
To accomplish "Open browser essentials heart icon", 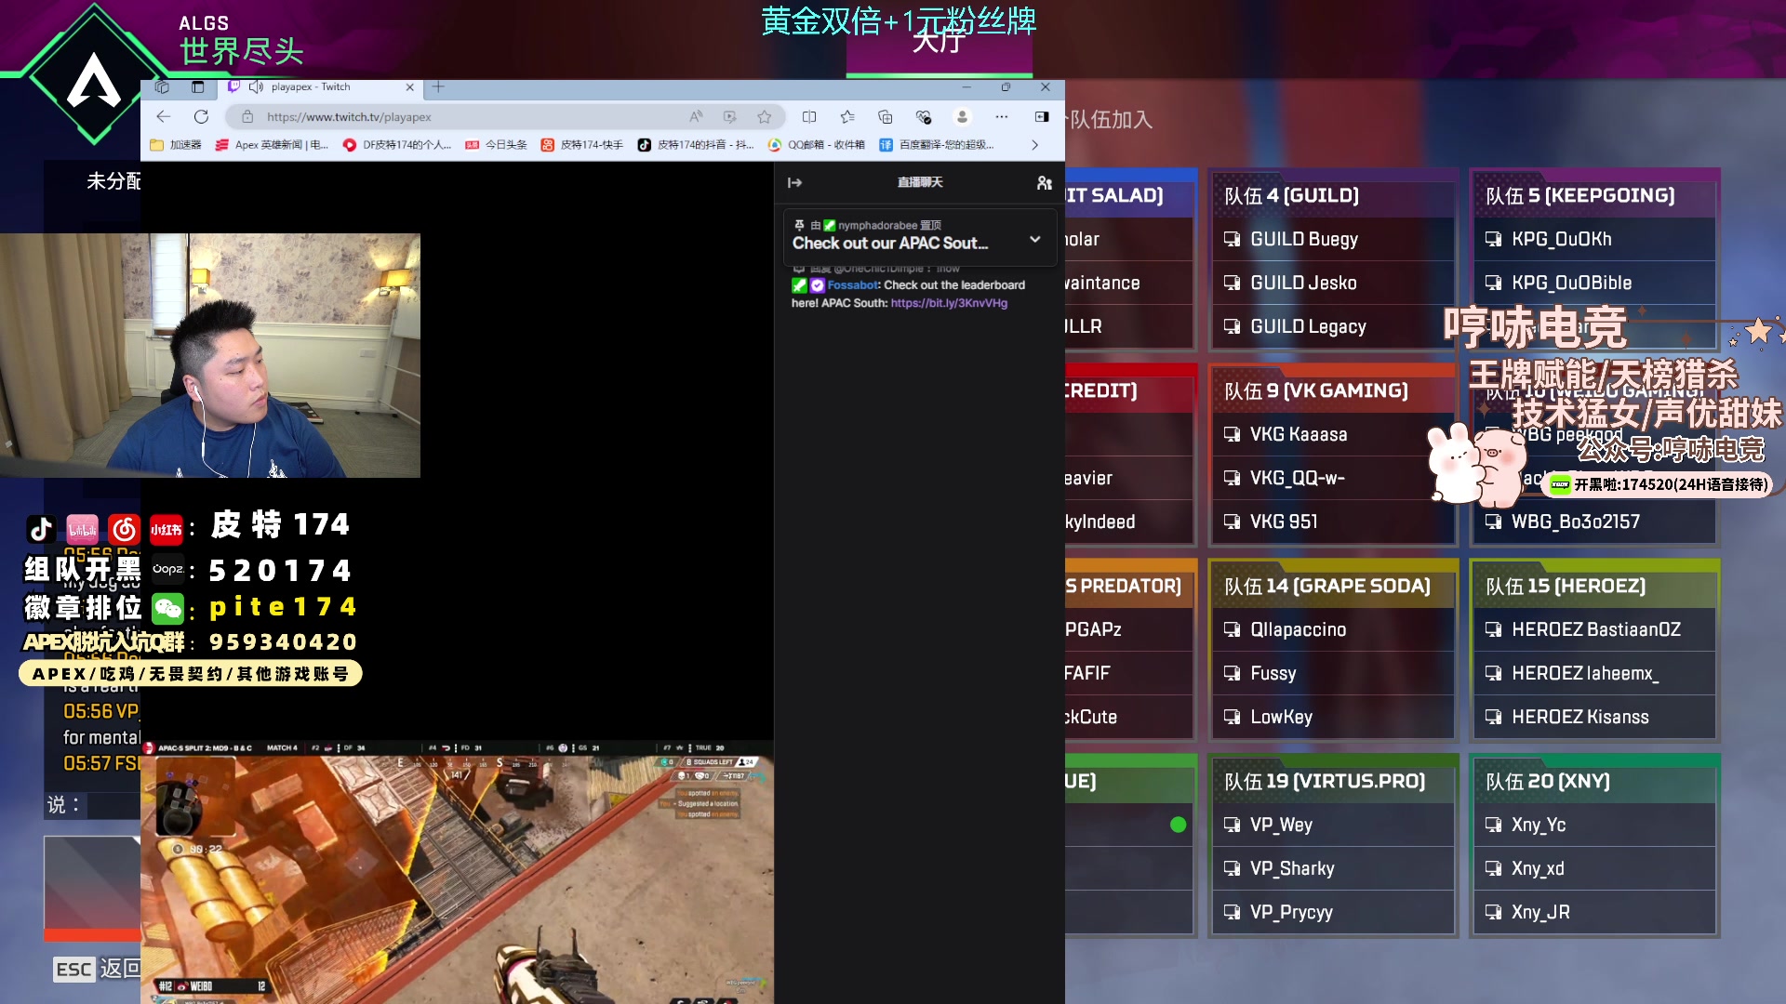I will pyautogui.click(x=923, y=116).
